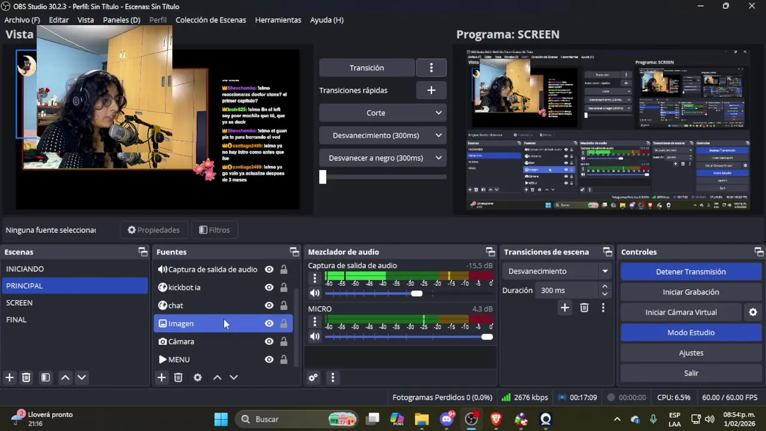
Task: Open transition properties three dots
Action: click(x=603, y=307)
